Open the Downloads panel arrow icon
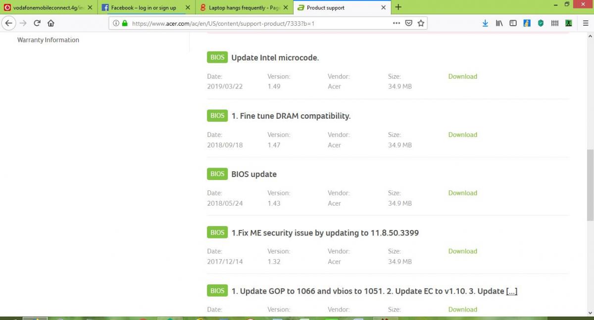Screen dimensions: 594x320 click(485, 23)
